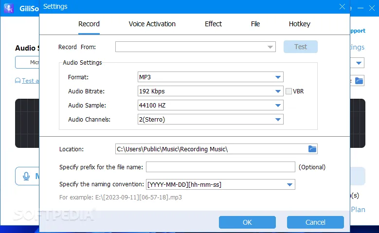This screenshot has height=233, width=379.
Task: Click the Mic source button in main window
Action: tap(27, 62)
